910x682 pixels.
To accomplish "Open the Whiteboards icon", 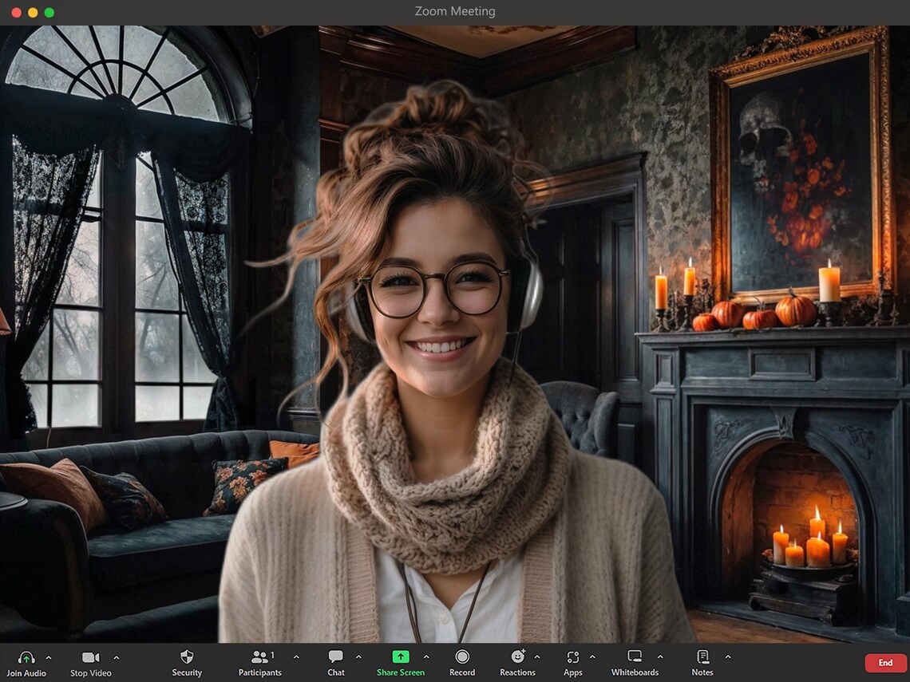I will 635,656.
